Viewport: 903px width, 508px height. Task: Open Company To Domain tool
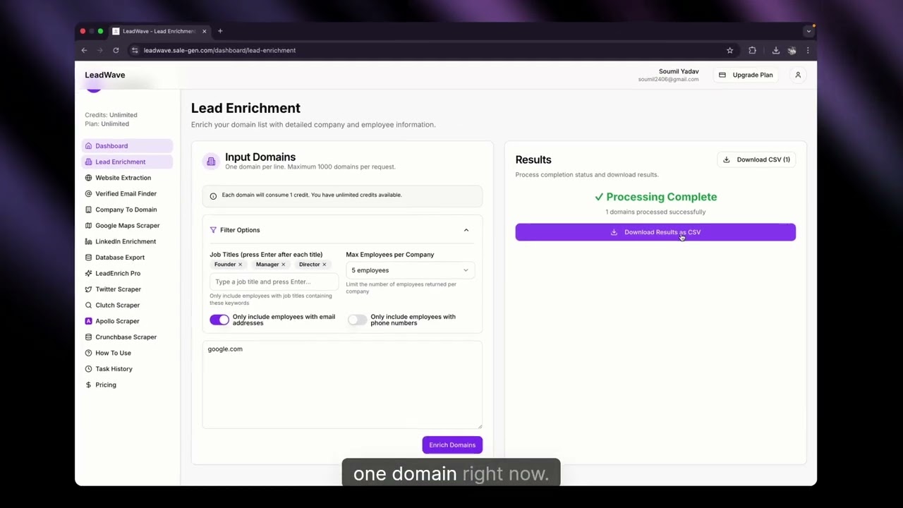point(126,210)
